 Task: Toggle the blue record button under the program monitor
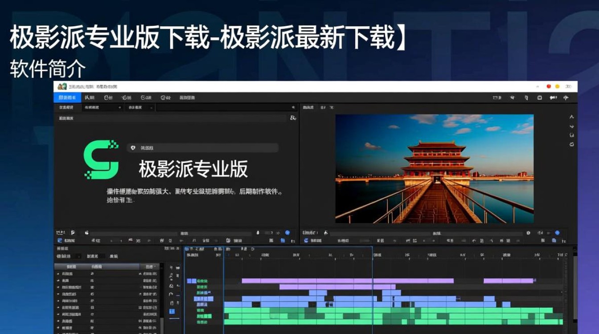tap(557, 232)
